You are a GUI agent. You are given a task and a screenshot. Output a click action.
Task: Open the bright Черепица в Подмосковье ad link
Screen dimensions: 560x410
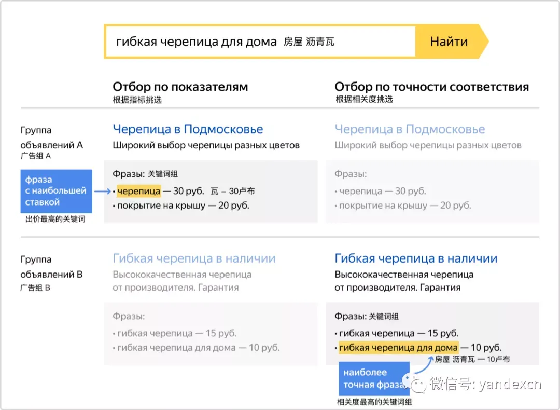[188, 129]
